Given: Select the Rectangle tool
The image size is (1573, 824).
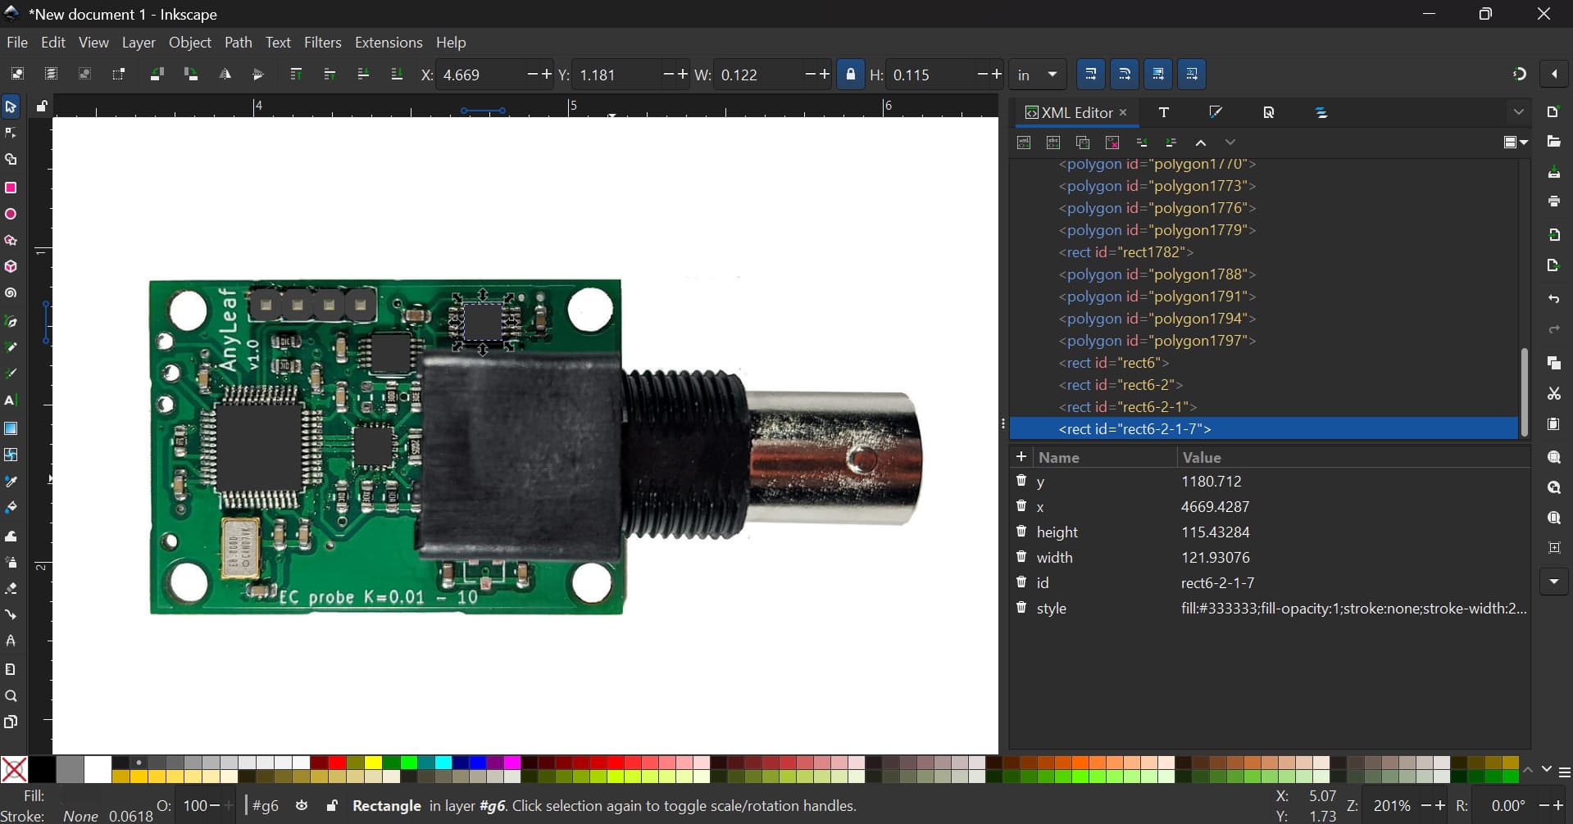Looking at the screenshot, I should point(11,188).
